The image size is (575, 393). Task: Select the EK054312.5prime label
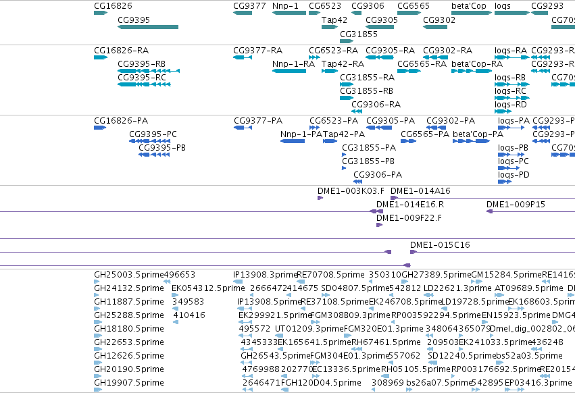point(208,288)
